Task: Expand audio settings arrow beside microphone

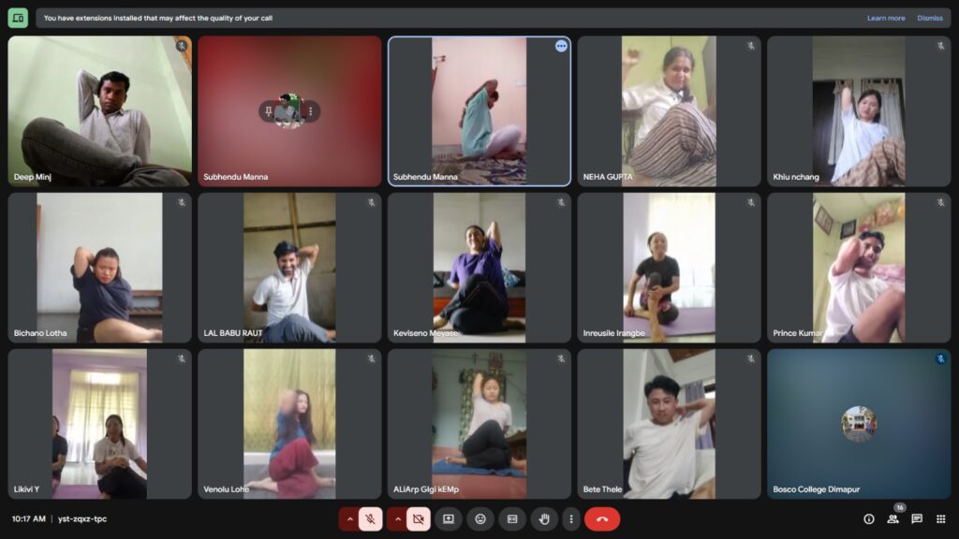Action: [x=349, y=518]
